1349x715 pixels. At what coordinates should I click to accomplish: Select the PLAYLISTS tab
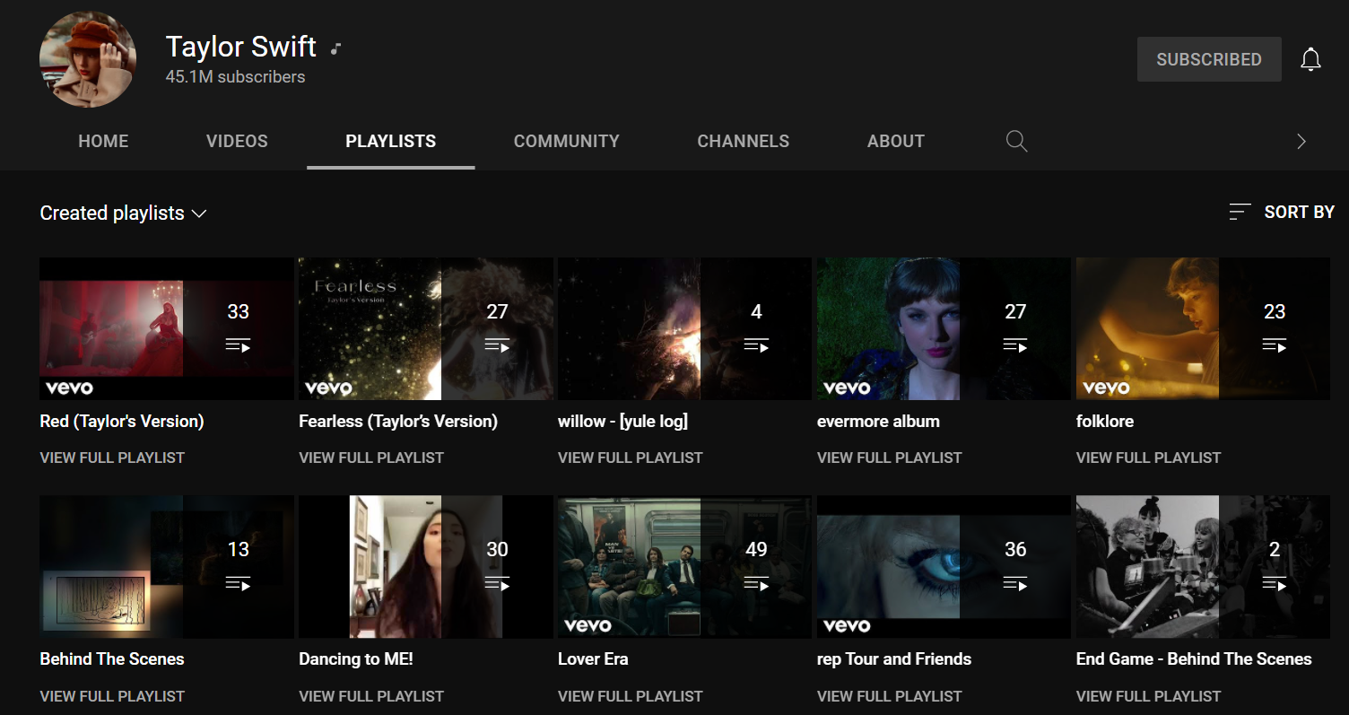click(391, 141)
